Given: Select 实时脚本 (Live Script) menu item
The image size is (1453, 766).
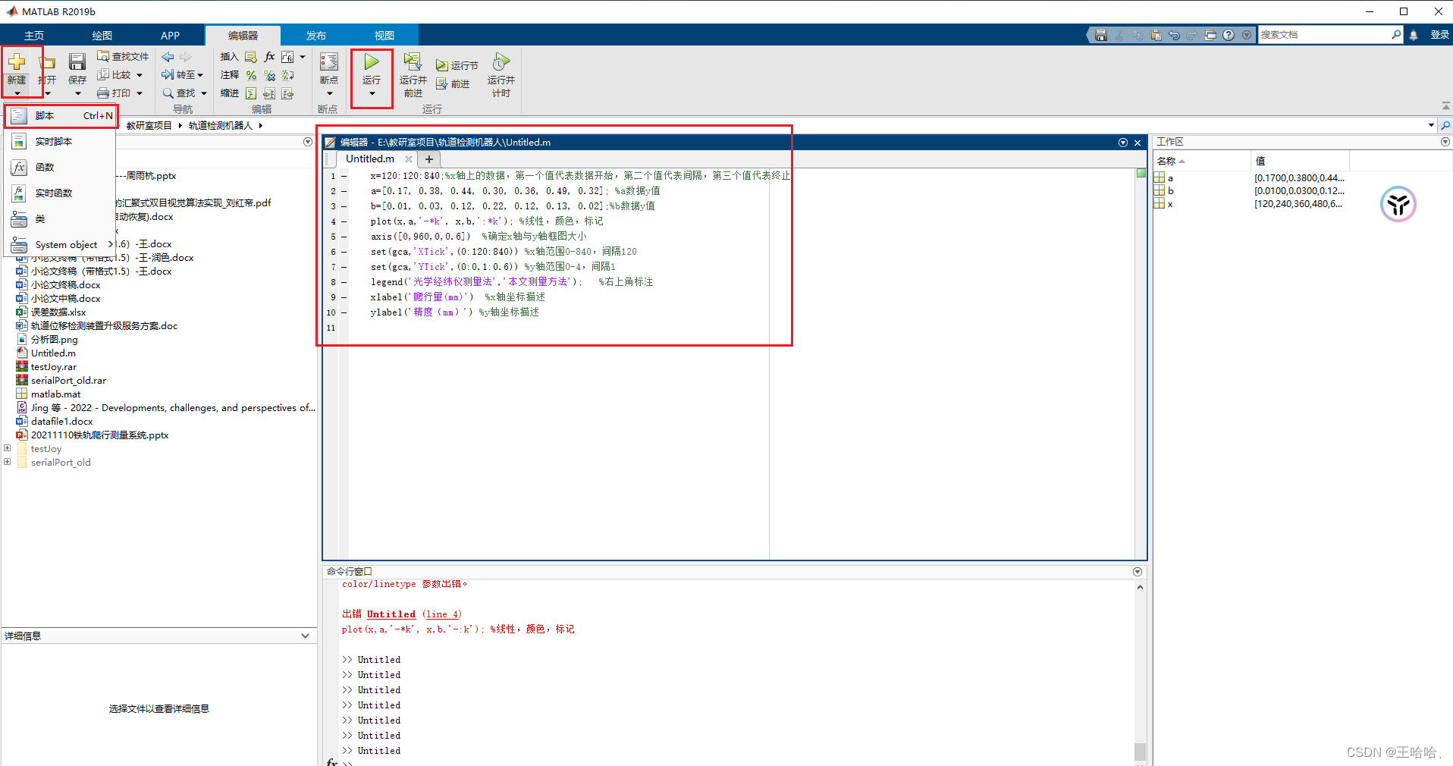Looking at the screenshot, I should click(61, 142).
